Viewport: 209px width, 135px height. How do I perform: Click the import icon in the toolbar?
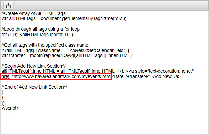[x=8, y=6]
